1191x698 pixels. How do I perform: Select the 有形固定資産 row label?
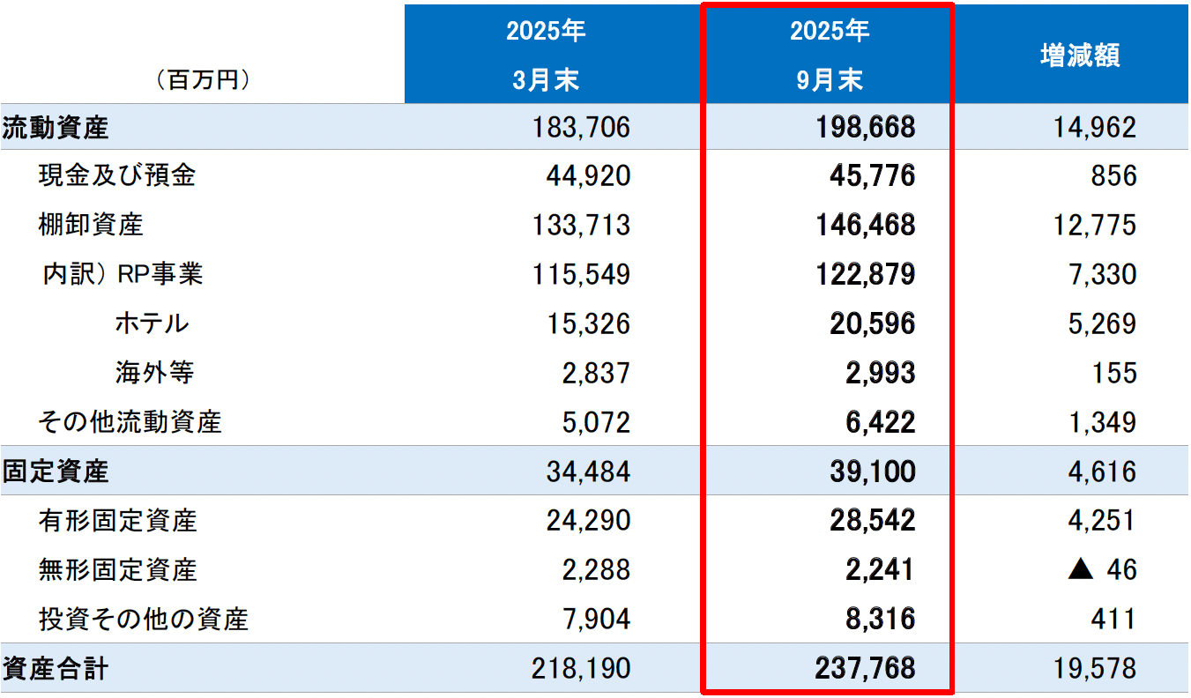[117, 521]
